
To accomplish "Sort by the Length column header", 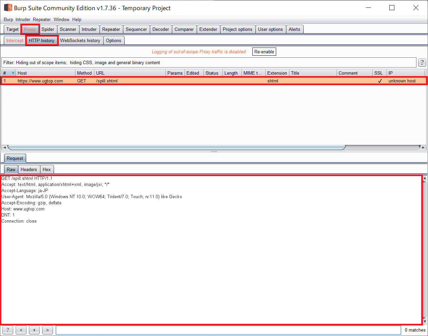I will tap(232, 73).
